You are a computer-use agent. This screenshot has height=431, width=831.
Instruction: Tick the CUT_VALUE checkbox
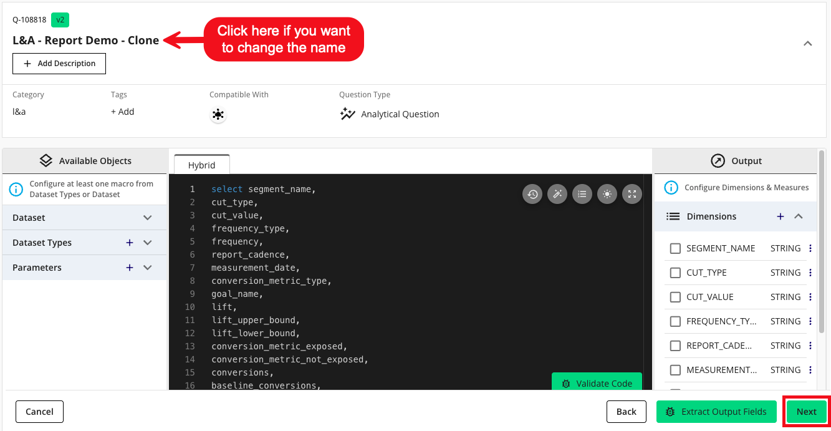click(x=675, y=297)
